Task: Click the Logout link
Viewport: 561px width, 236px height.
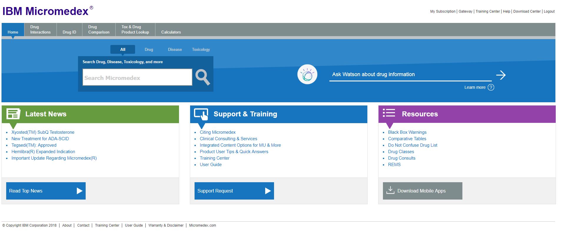Action: click(x=549, y=11)
